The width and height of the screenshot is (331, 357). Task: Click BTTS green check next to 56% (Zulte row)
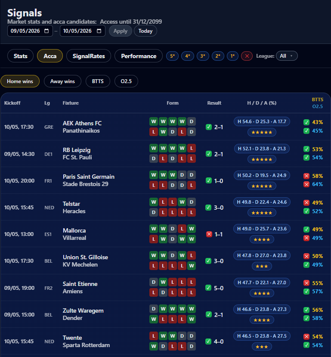tap(306, 310)
